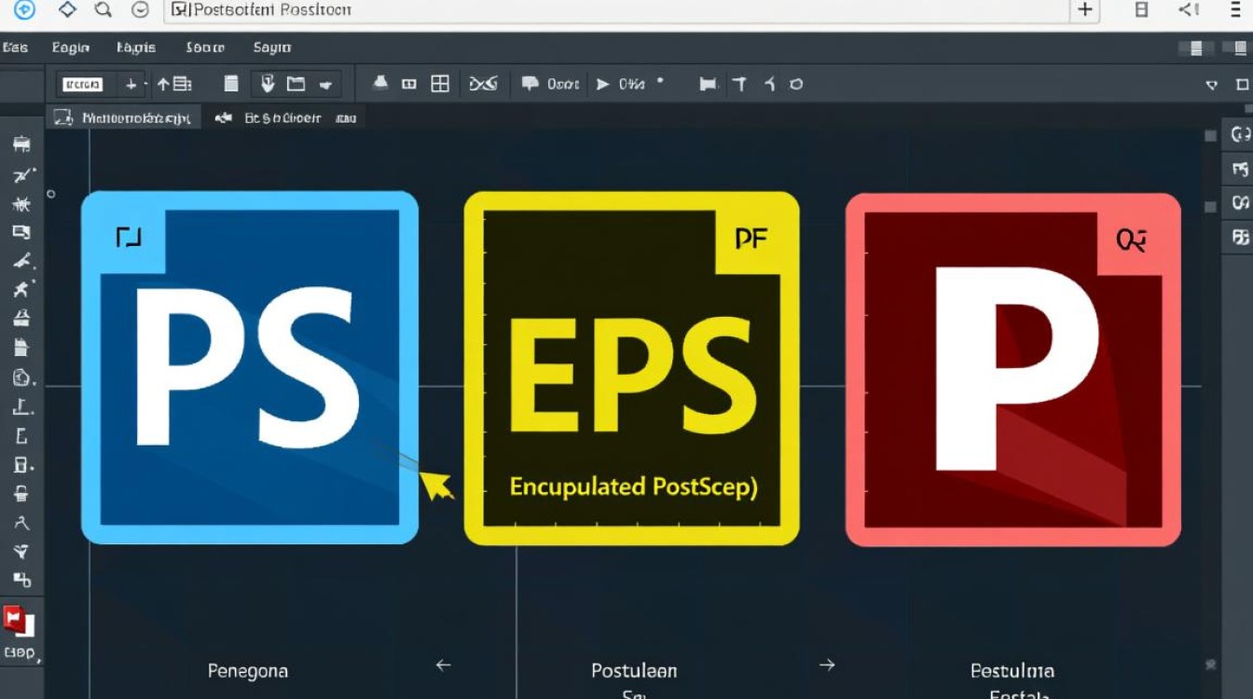Open the last menu bar item
Viewport: 1253px width, 699px height.
pyautogui.click(x=272, y=48)
